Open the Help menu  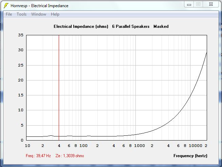click(x=55, y=14)
